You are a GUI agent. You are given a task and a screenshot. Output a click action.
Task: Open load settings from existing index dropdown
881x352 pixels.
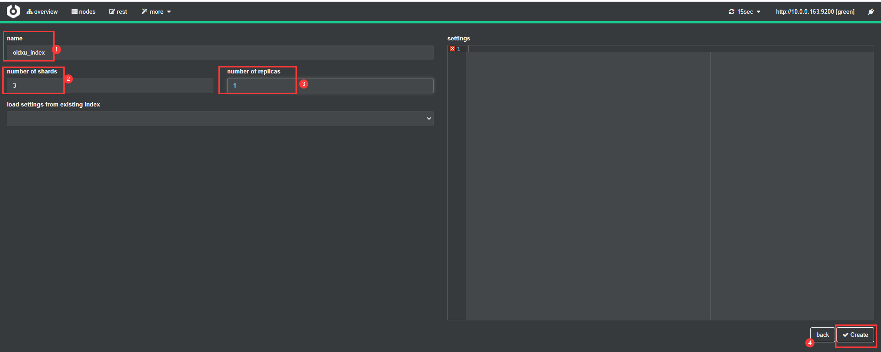point(220,118)
